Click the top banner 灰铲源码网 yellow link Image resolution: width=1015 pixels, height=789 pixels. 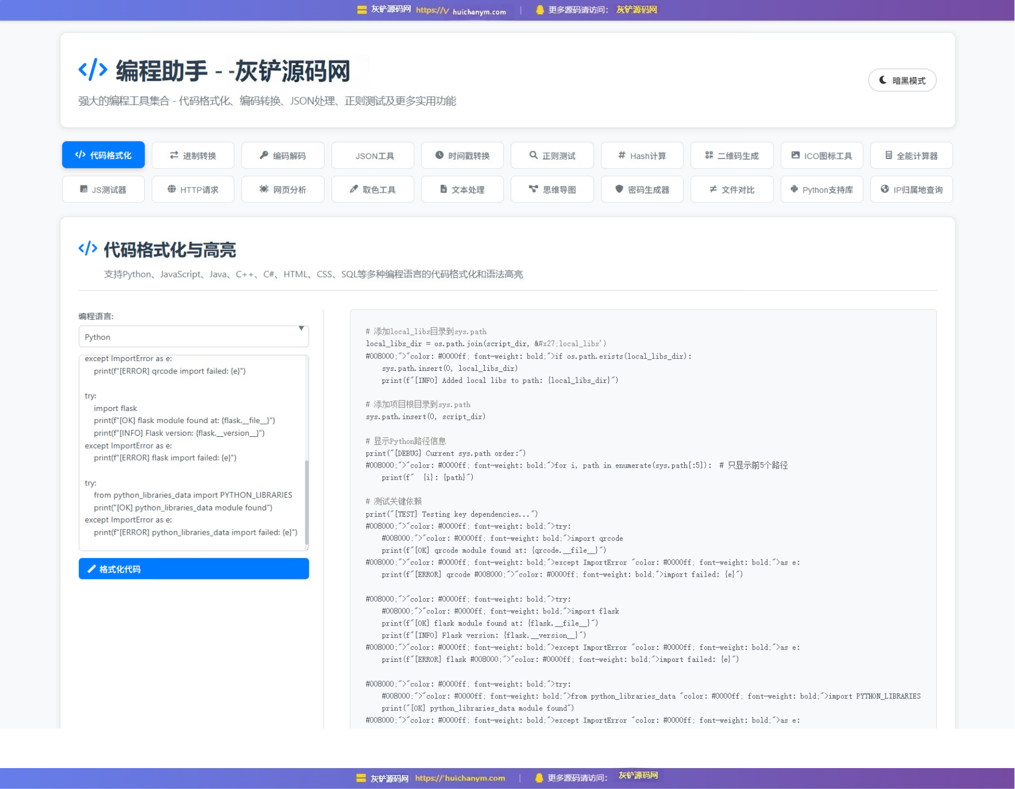(636, 9)
